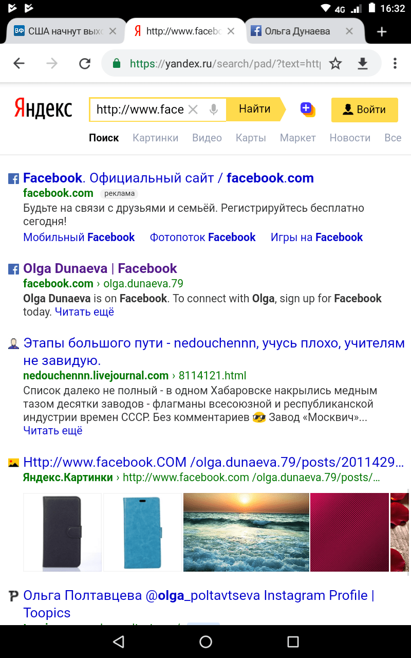This screenshot has width=411, height=658.
Task: Click the Войти sign-in button
Action: point(364,109)
